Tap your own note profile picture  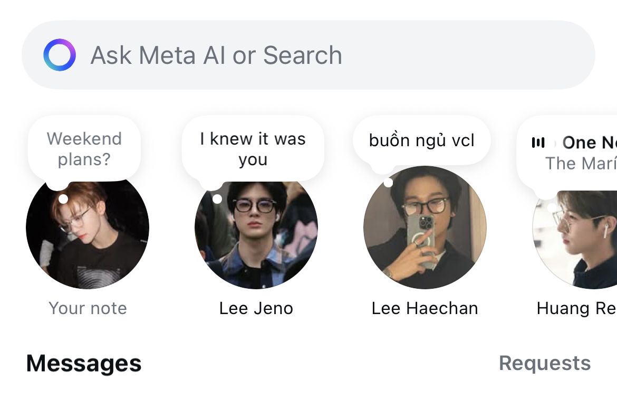88,232
